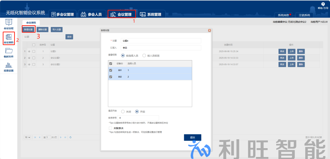Click the 会议议题1 cell in the table

click(x=55, y=58)
